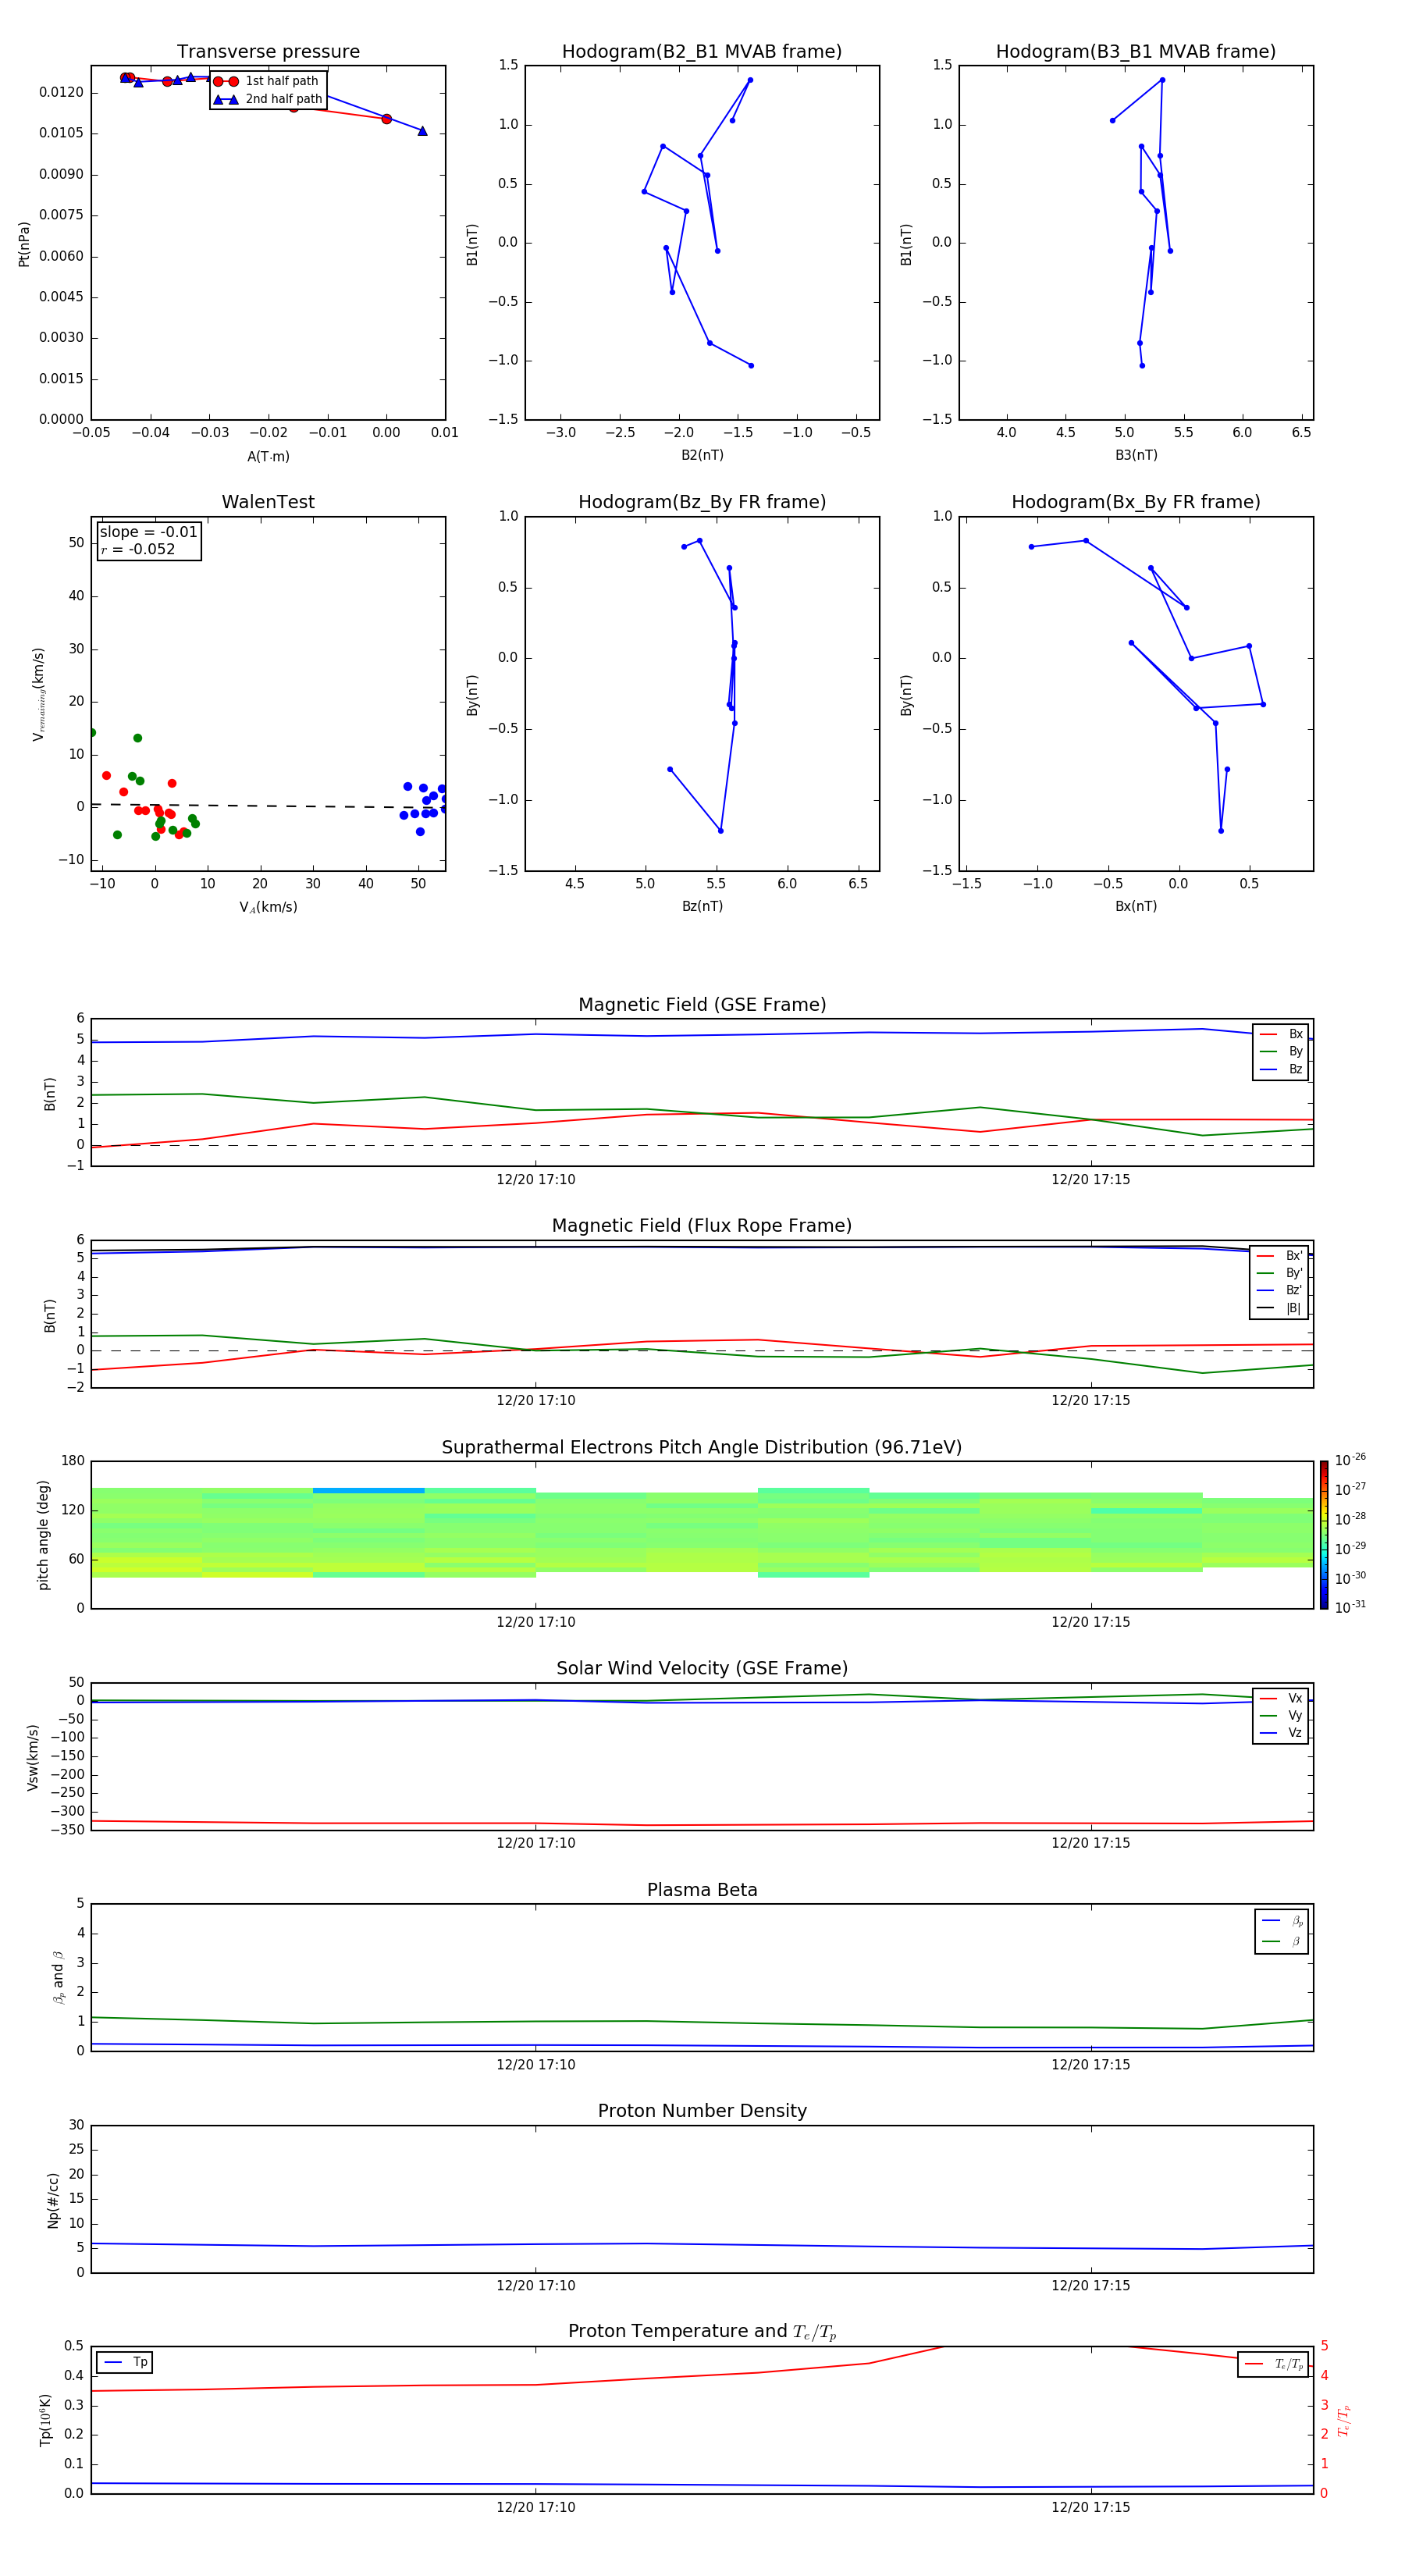1405x2576 pixels.
Task: Click the "Bx(nT)" x-axis label
Action: coord(1136,906)
